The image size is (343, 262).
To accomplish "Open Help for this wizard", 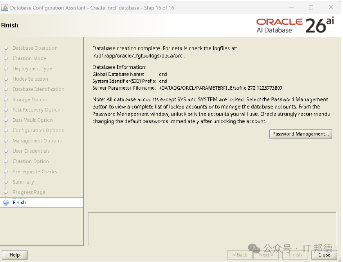I will click(14, 255).
